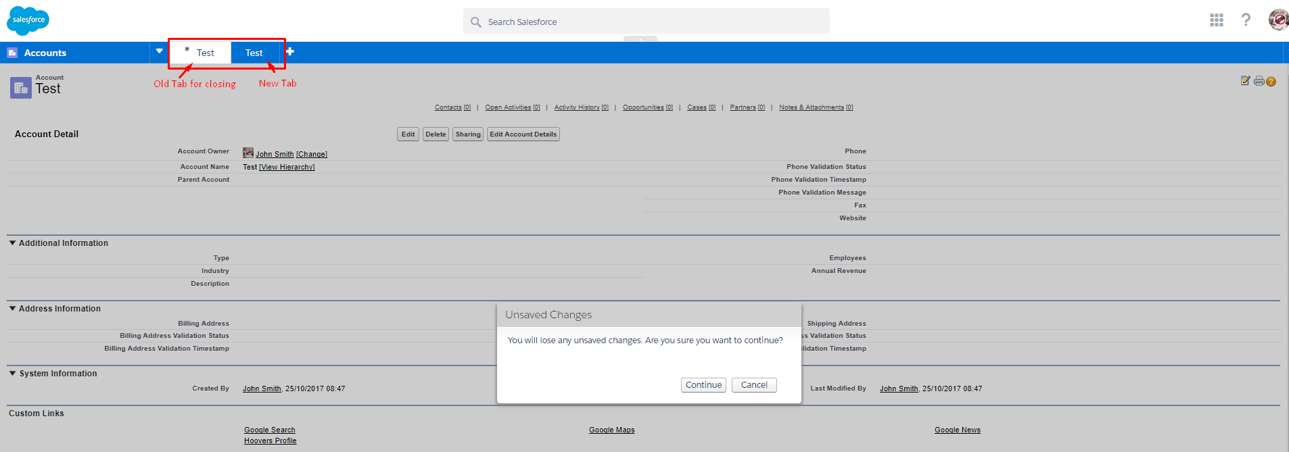Open the Google Search custom link
The height and width of the screenshot is (452, 1289).
[x=270, y=430]
